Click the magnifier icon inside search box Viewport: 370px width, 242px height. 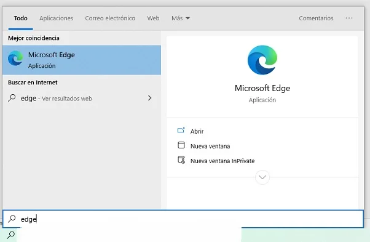coord(12,219)
